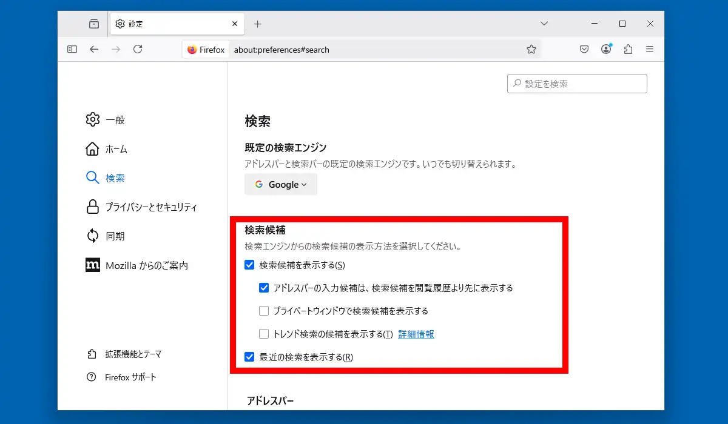Image resolution: width=728 pixels, height=424 pixels.
Task: Check プライベートウィンドウで検索候補を表示する
Action: [x=264, y=311]
